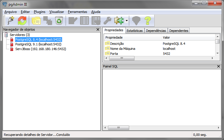Select PostgreSQL 8.4 (localhost:5432) server
This screenshot has width=224, height=140.
click(x=38, y=39)
